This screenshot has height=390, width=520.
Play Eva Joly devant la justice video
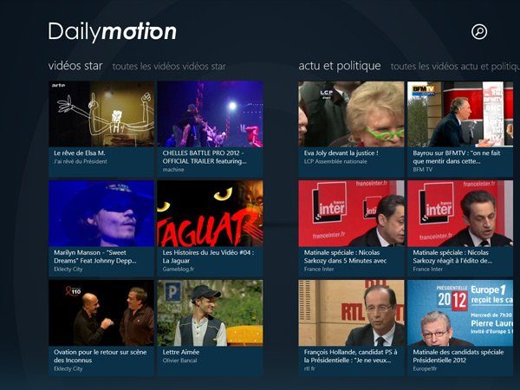[352, 129]
